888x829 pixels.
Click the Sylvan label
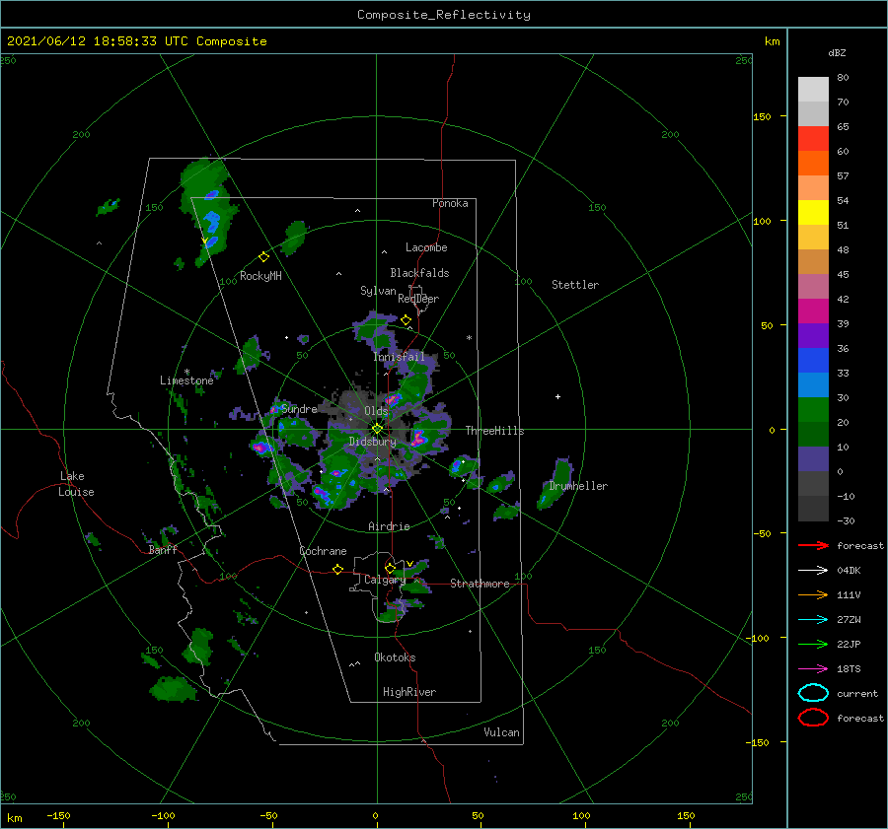[378, 291]
